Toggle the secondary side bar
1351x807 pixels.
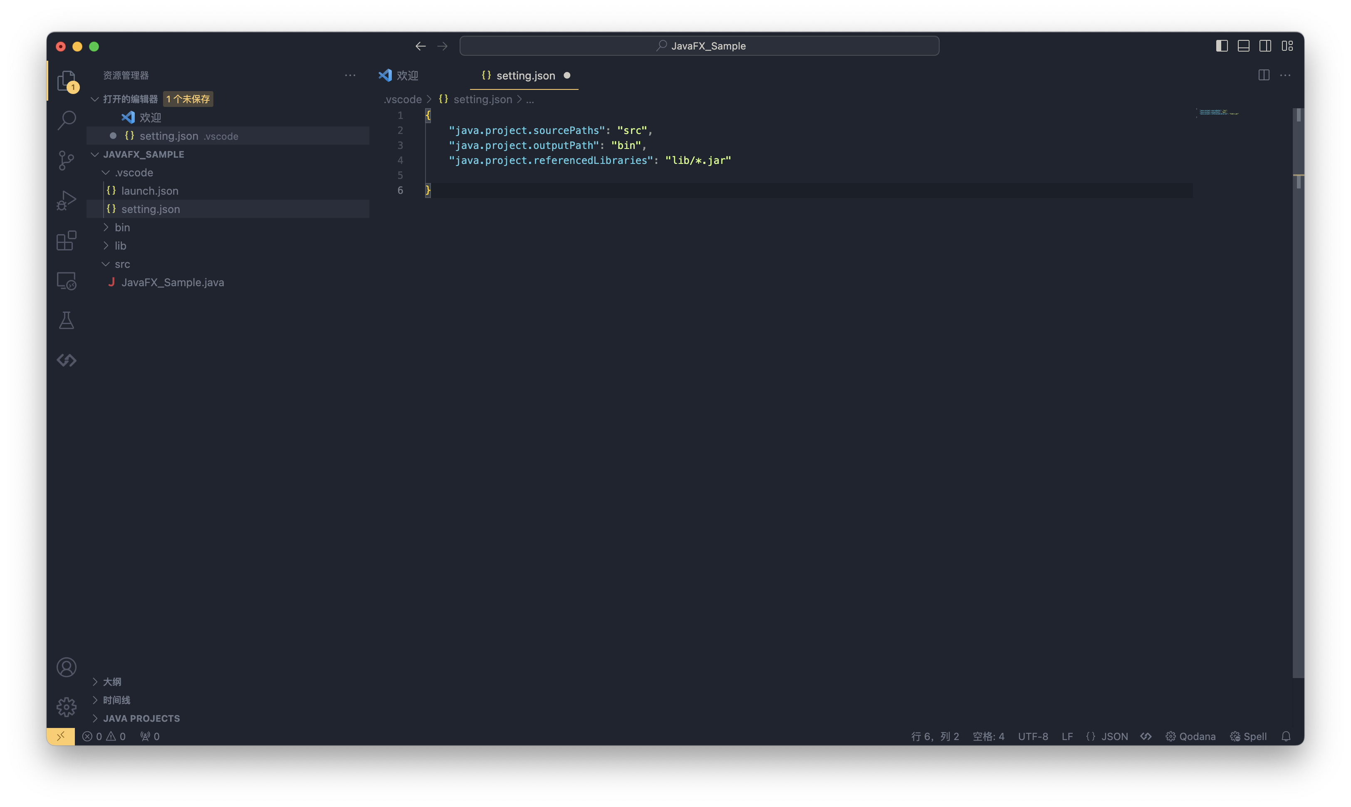coord(1265,46)
